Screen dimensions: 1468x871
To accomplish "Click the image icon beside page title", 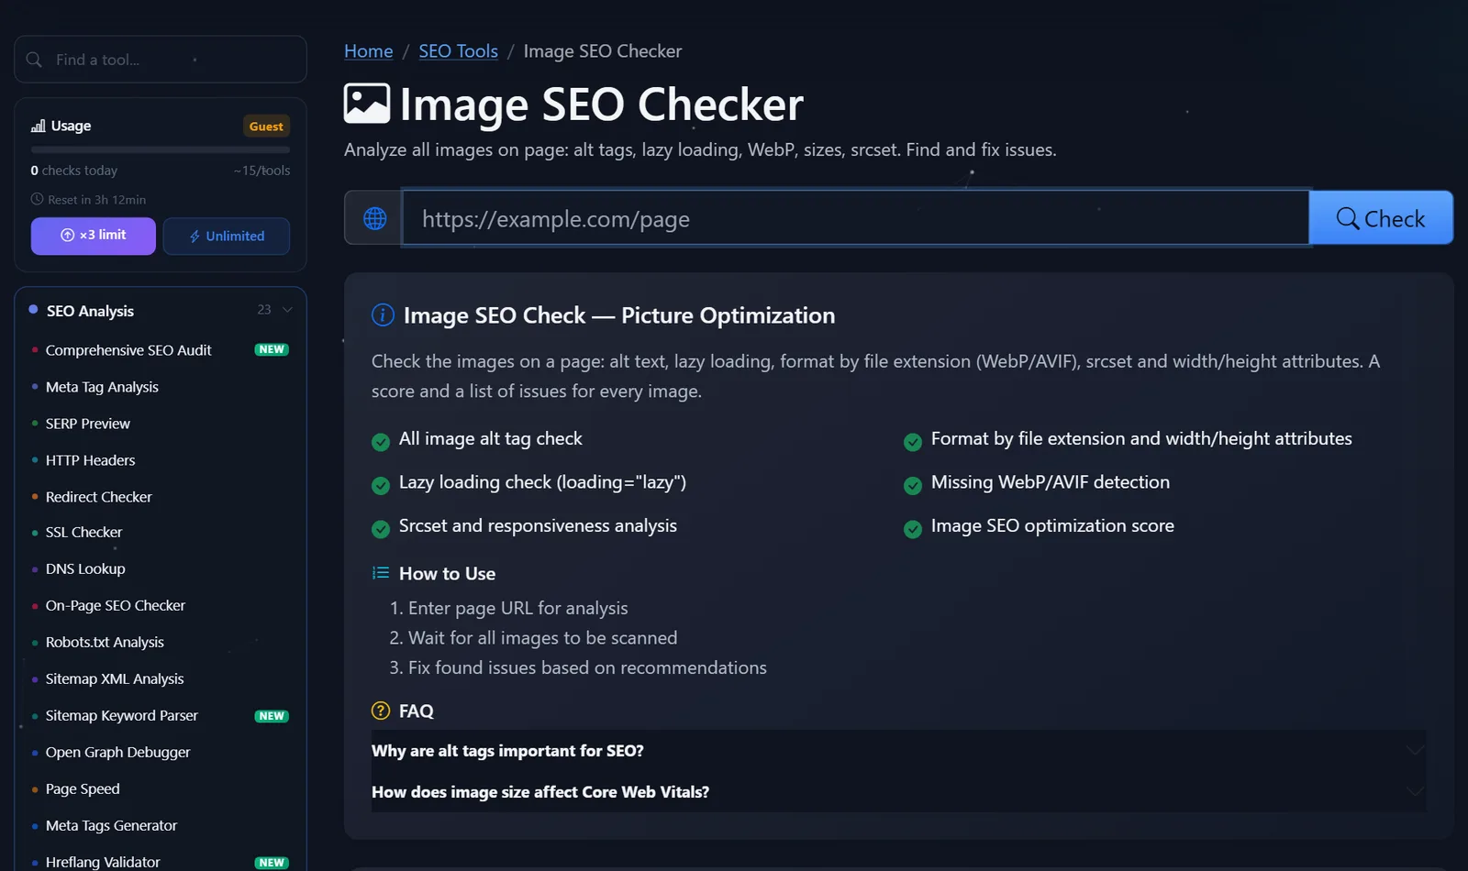I will point(367,104).
